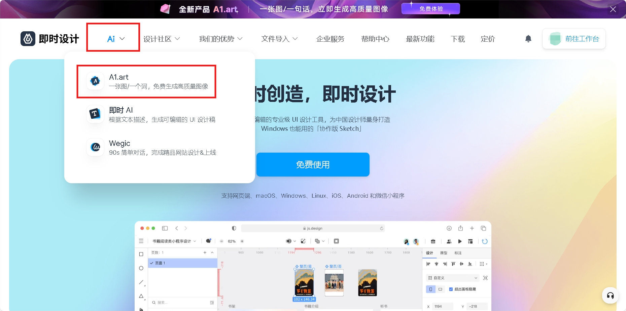Click the 免费体验 banner button
Image resolution: width=626 pixels, height=311 pixels.
pos(431,9)
